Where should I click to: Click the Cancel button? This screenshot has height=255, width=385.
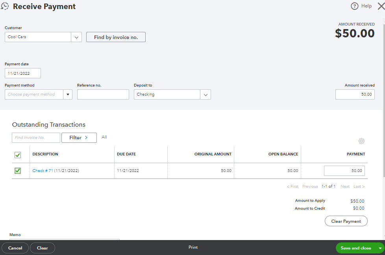[x=15, y=248]
